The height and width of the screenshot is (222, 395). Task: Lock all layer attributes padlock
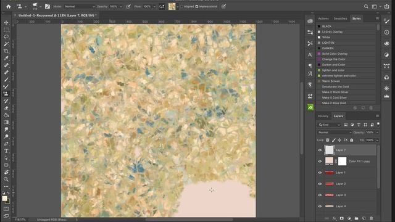(x=352, y=140)
